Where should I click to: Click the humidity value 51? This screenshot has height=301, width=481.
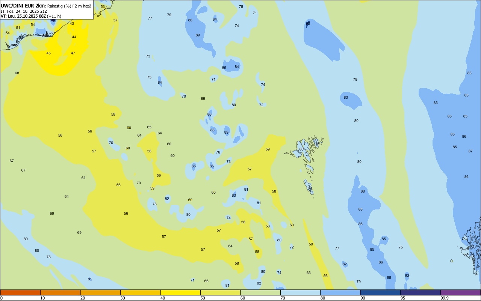coord(18,28)
